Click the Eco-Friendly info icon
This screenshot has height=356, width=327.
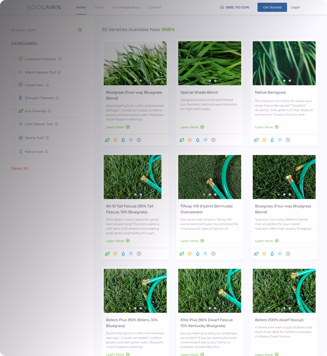(x=49, y=111)
